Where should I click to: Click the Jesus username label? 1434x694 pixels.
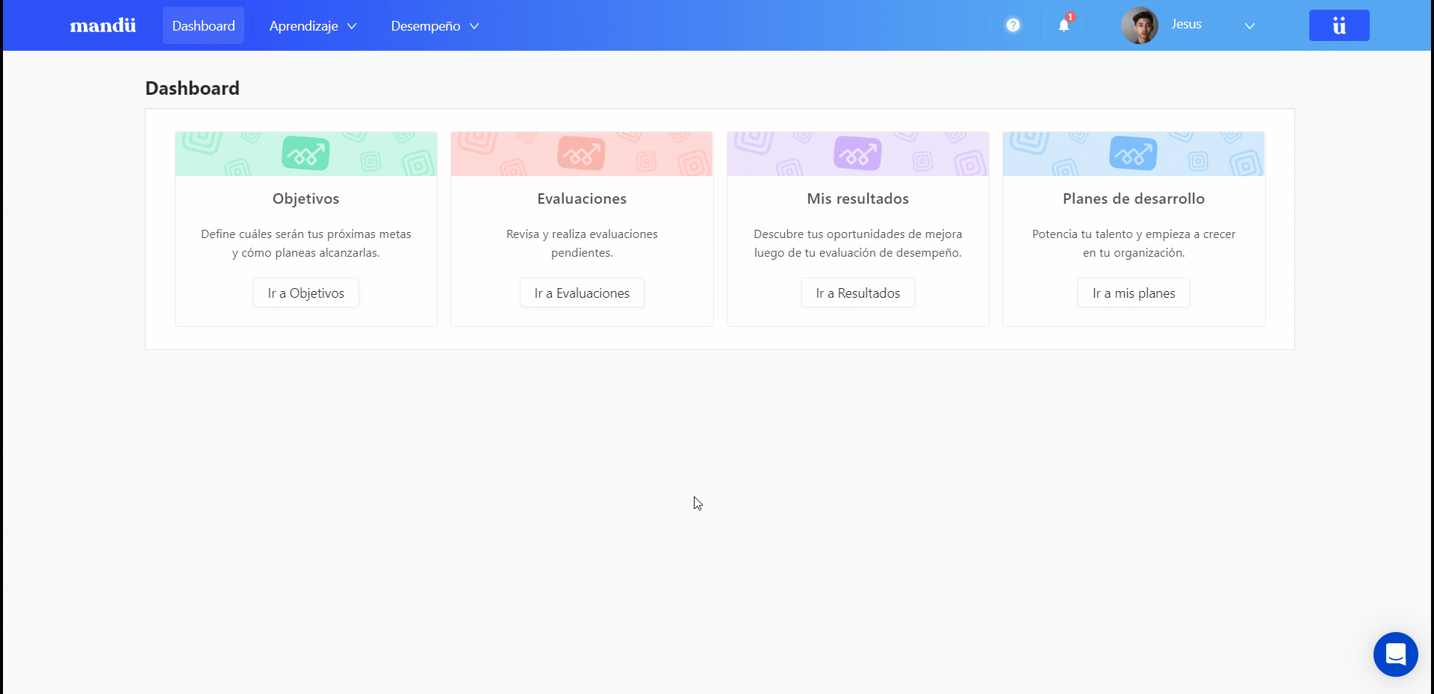(x=1187, y=25)
